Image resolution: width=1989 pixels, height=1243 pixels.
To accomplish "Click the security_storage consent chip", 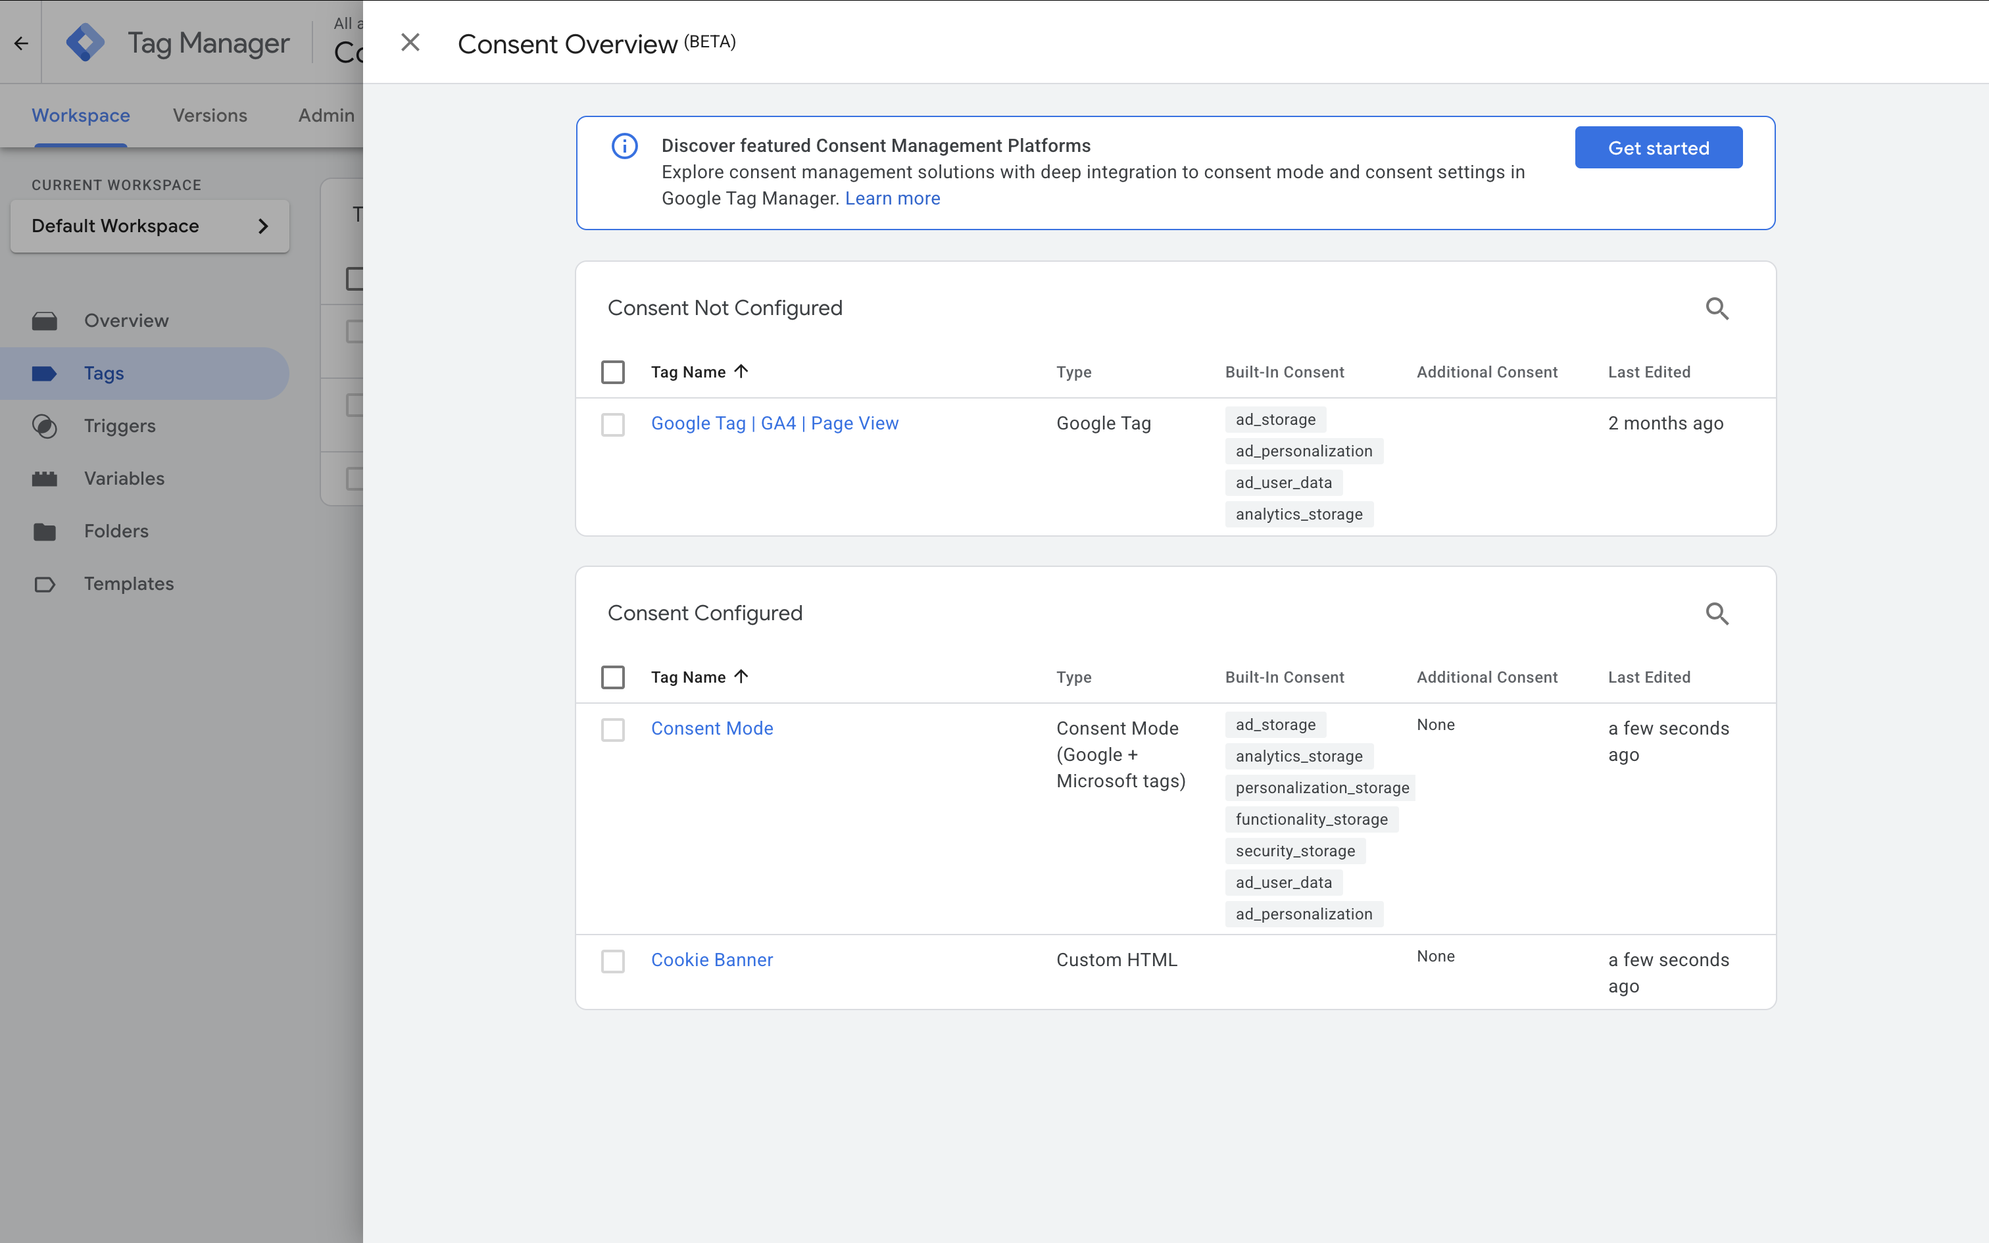I will (1295, 851).
